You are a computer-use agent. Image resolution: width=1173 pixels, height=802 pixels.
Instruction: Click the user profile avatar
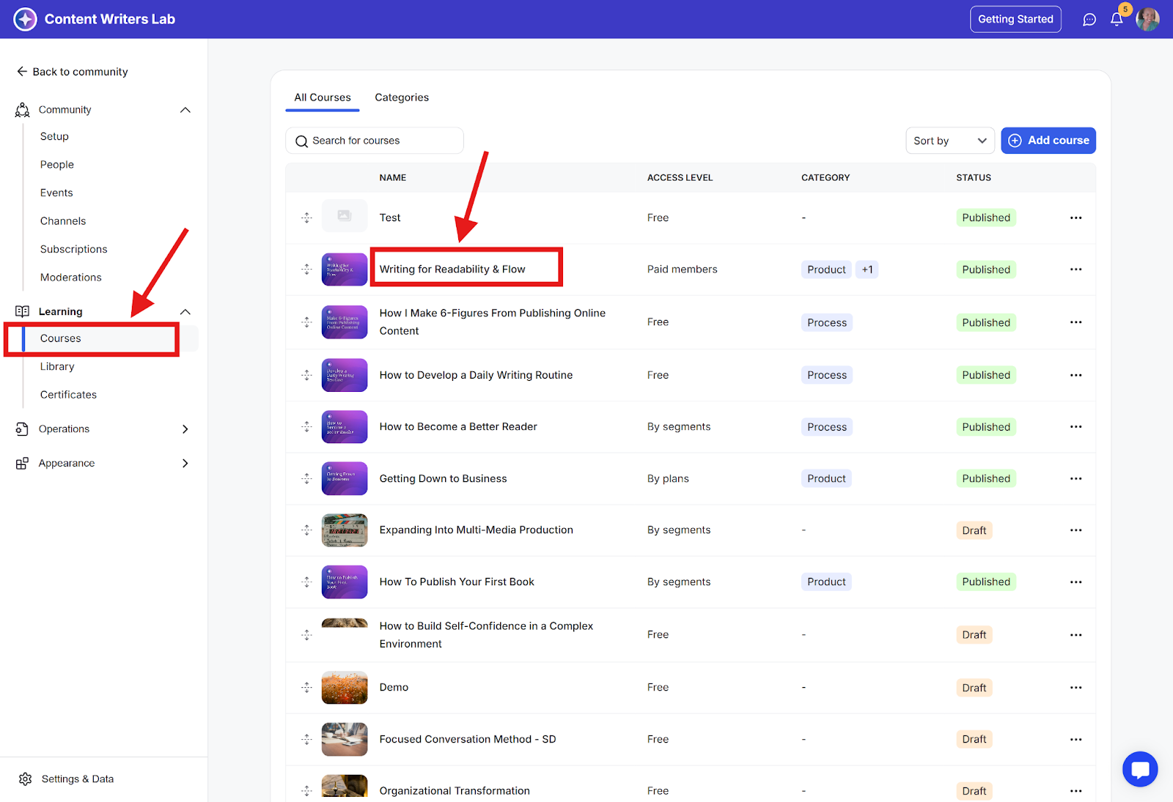point(1147,20)
